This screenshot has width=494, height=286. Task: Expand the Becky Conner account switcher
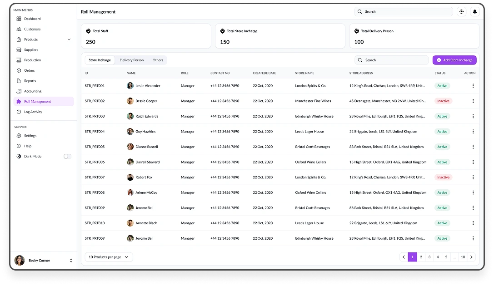[x=71, y=261]
